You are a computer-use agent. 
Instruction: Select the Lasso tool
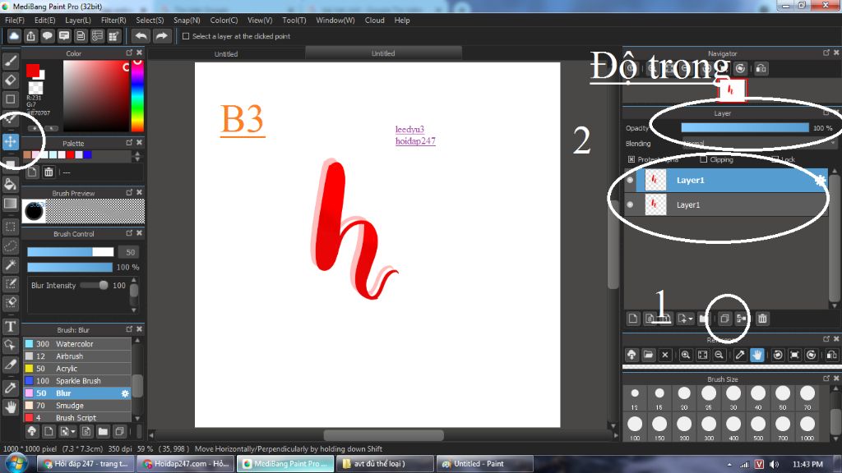tap(10, 246)
